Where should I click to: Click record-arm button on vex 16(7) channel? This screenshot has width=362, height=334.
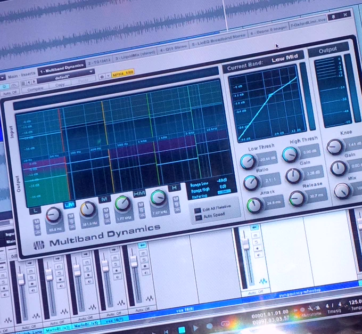pos(116,271)
